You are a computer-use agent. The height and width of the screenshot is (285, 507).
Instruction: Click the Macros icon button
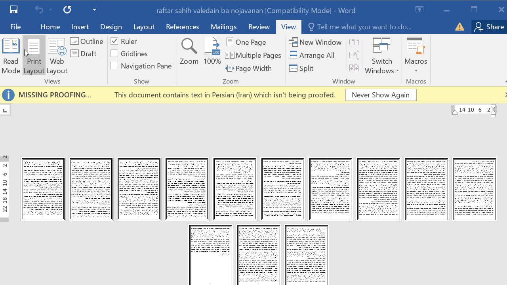pyautogui.click(x=416, y=47)
